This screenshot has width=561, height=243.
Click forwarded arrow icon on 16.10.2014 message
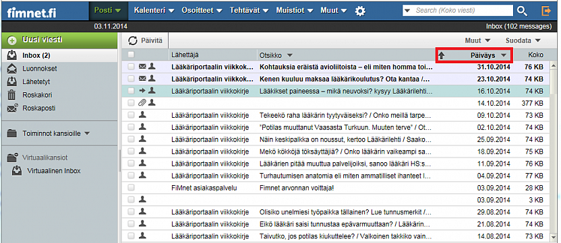[x=142, y=91]
